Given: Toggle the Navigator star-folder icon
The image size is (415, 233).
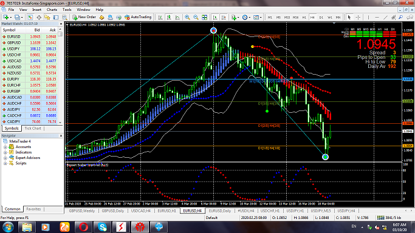Looking at the screenshot, I should (x=47, y=17).
